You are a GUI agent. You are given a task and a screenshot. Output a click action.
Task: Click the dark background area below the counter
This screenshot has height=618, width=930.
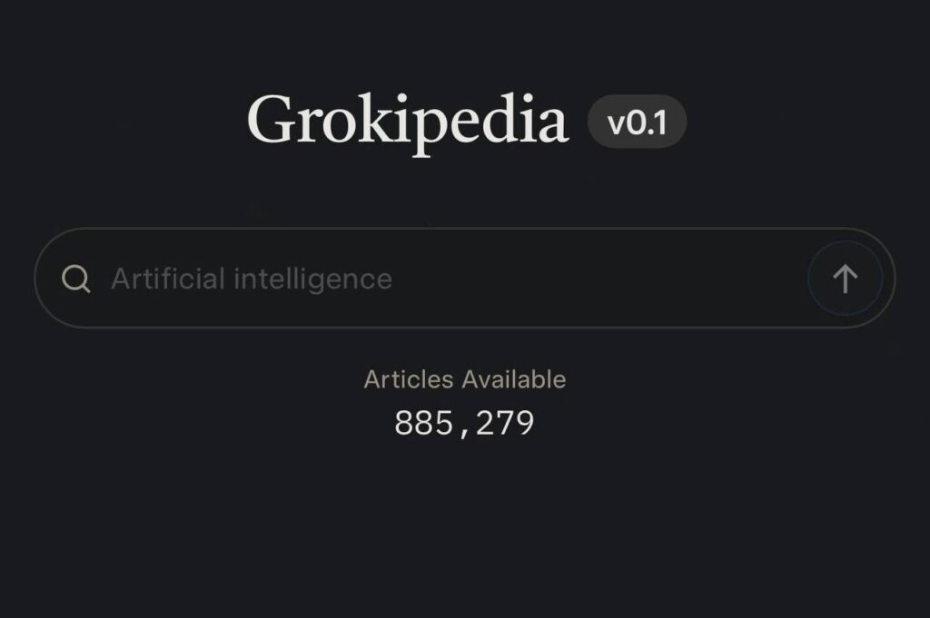click(465, 535)
